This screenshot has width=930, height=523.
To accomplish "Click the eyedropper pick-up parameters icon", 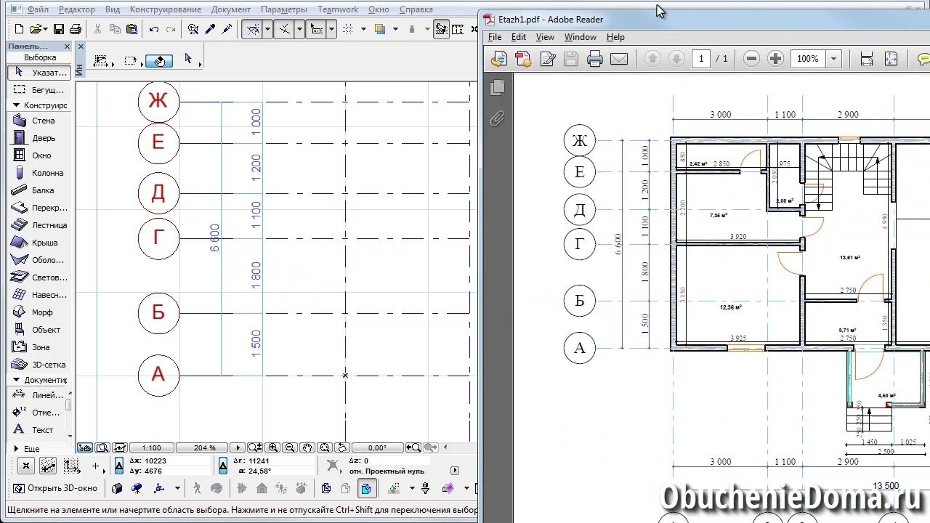I will (210, 29).
